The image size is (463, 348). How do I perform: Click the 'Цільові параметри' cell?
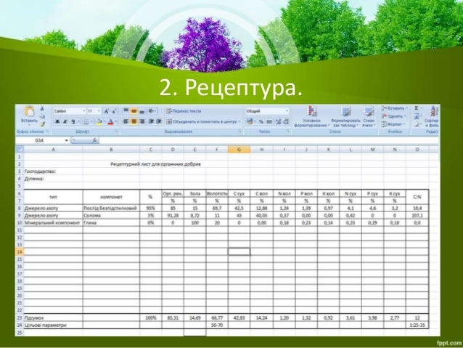53,325
